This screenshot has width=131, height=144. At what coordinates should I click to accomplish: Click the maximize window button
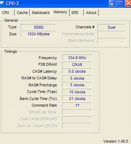point(120,3)
